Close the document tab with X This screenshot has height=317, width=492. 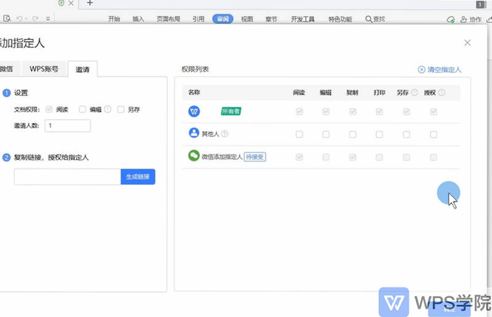[x=71, y=3]
